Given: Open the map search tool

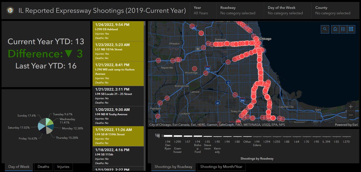Looking at the screenshot, I should pyautogui.click(x=325, y=29).
